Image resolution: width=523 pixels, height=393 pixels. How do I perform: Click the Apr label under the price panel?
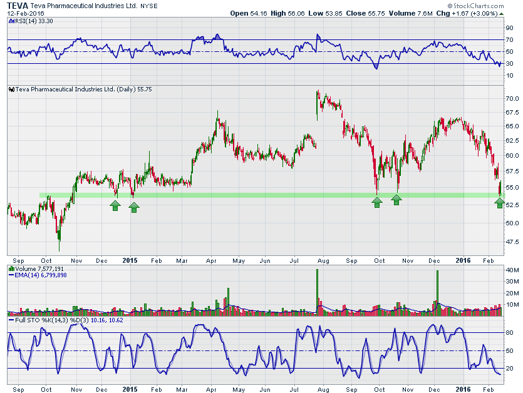[211, 261]
